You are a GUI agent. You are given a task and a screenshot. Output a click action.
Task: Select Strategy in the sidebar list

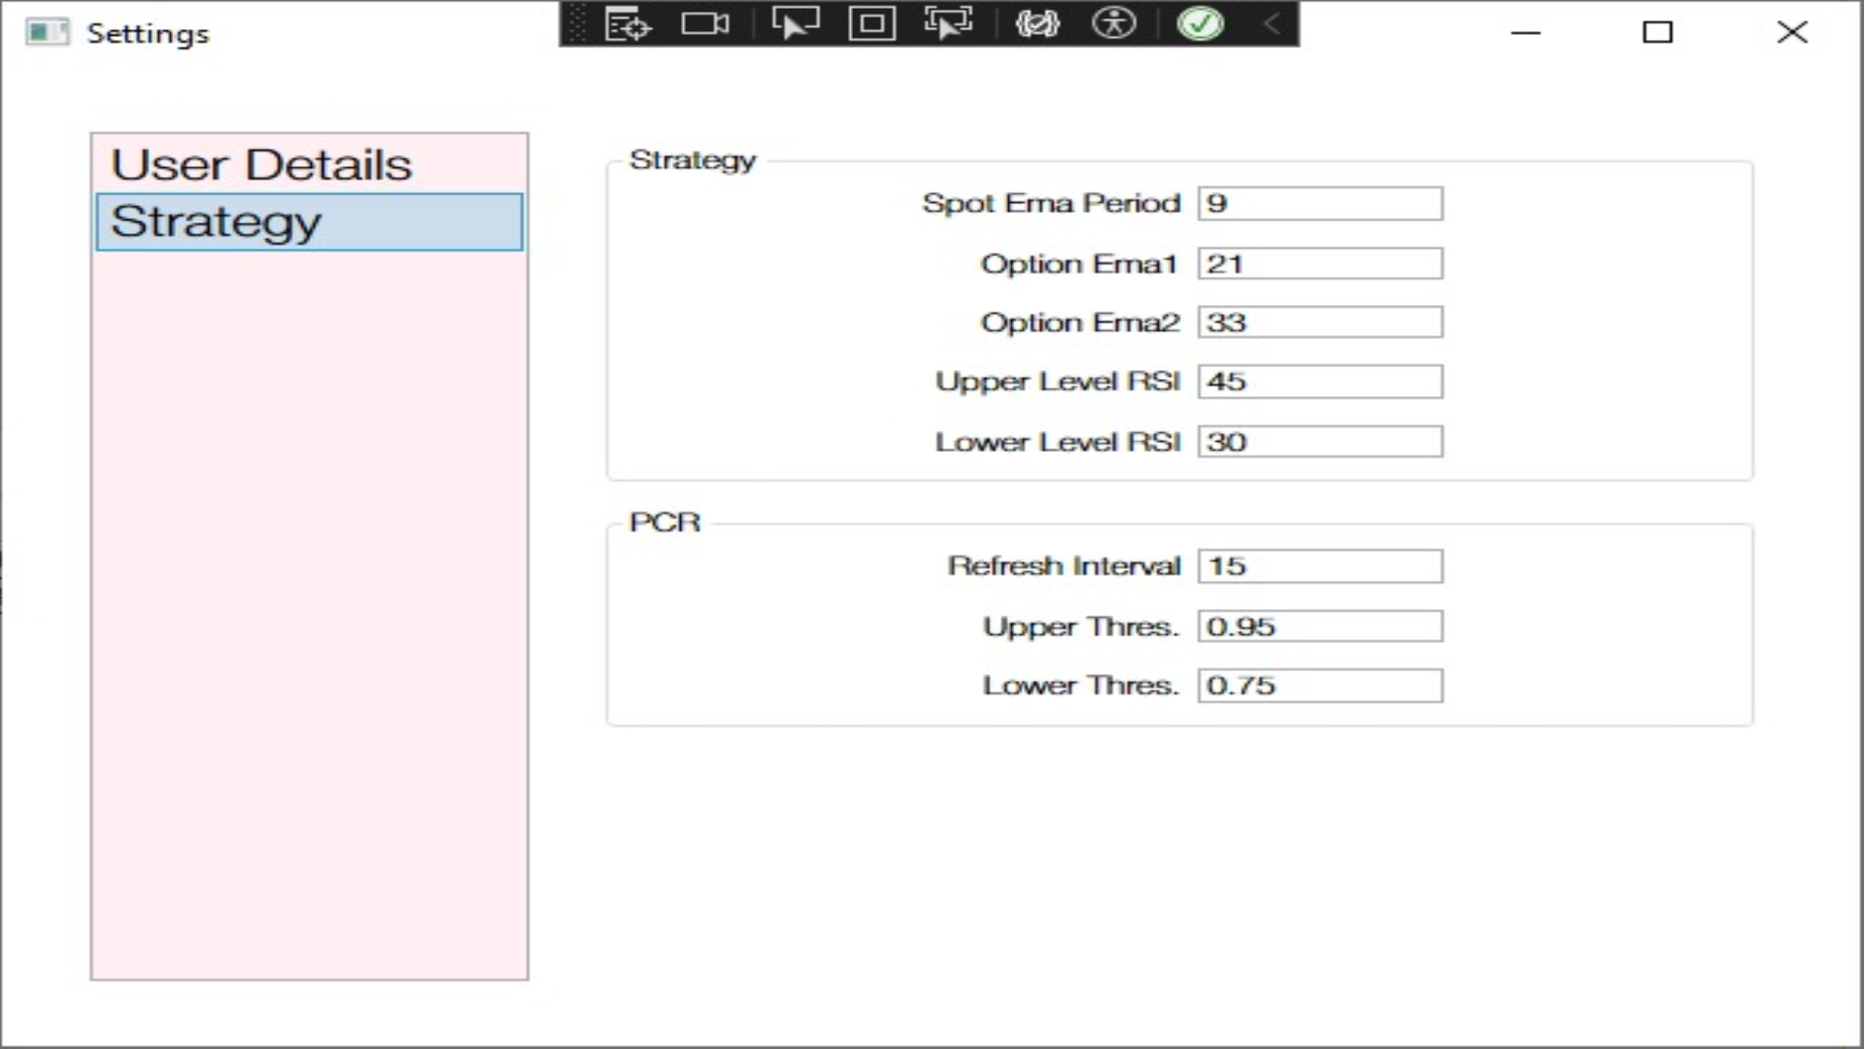coord(309,222)
